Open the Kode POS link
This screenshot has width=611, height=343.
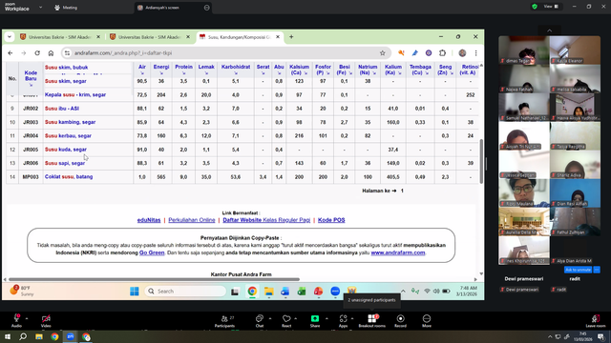[x=331, y=220]
